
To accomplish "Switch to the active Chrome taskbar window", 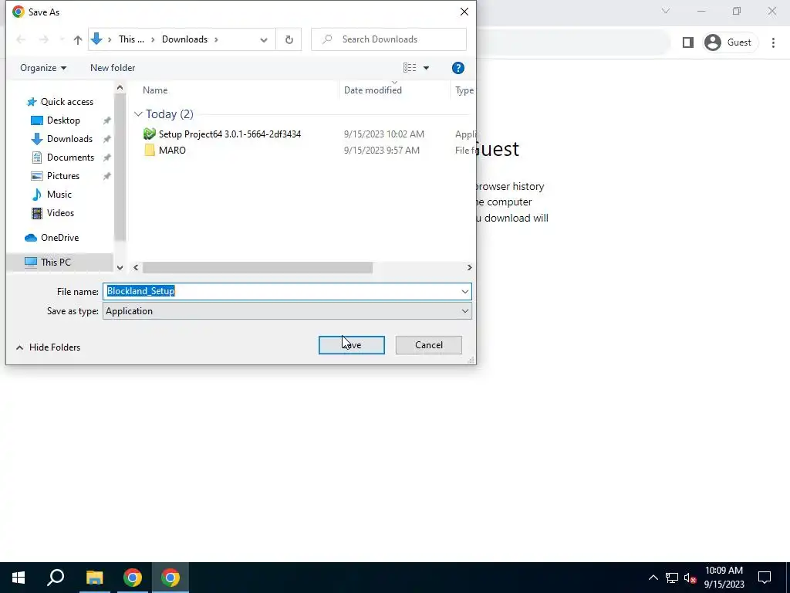I will [170, 578].
